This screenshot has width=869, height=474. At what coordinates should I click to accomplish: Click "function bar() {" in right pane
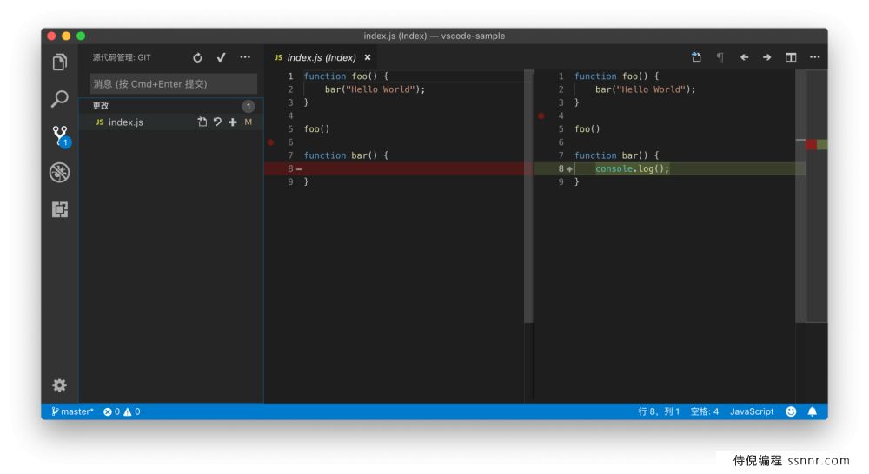(616, 155)
